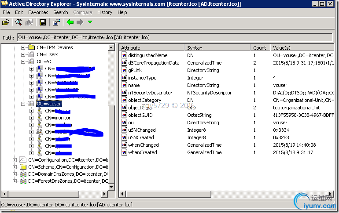Click tree horizontal scroll left arrow
The height and width of the screenshot is (213, 339).
[x=4, y=194]
